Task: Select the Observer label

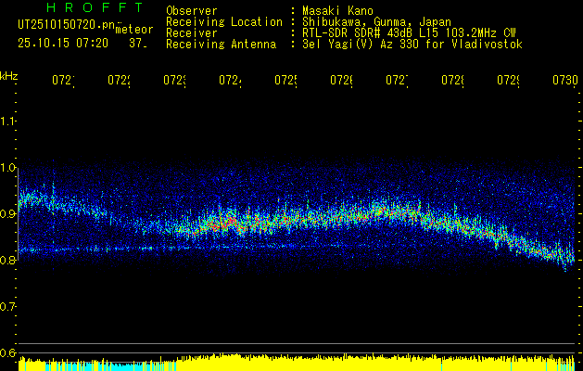Action: click(x=192, y=11)
